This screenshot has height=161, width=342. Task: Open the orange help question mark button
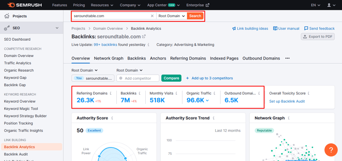(x=331, y=150)
